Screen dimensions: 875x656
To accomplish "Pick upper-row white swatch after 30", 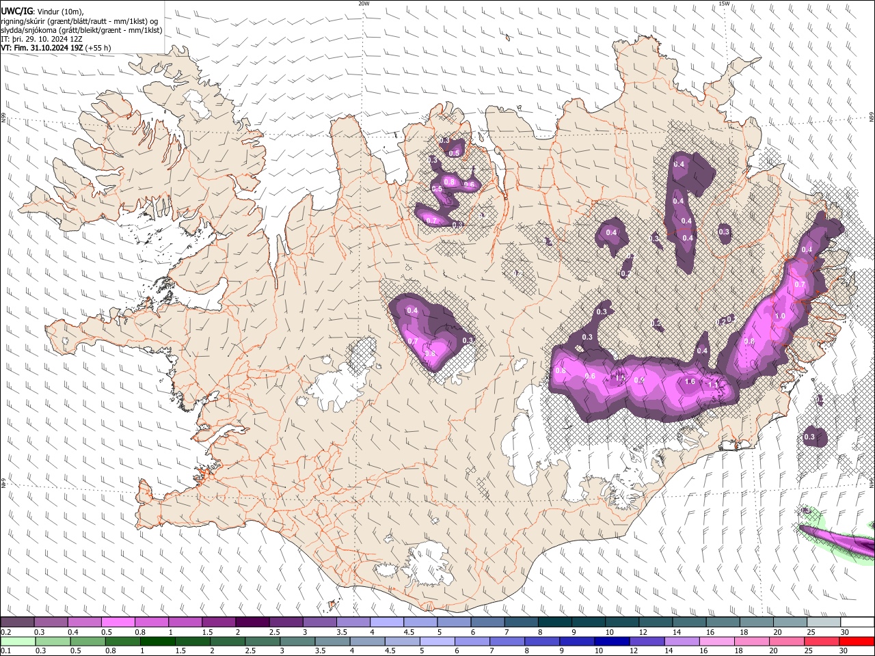I will 857,623.
